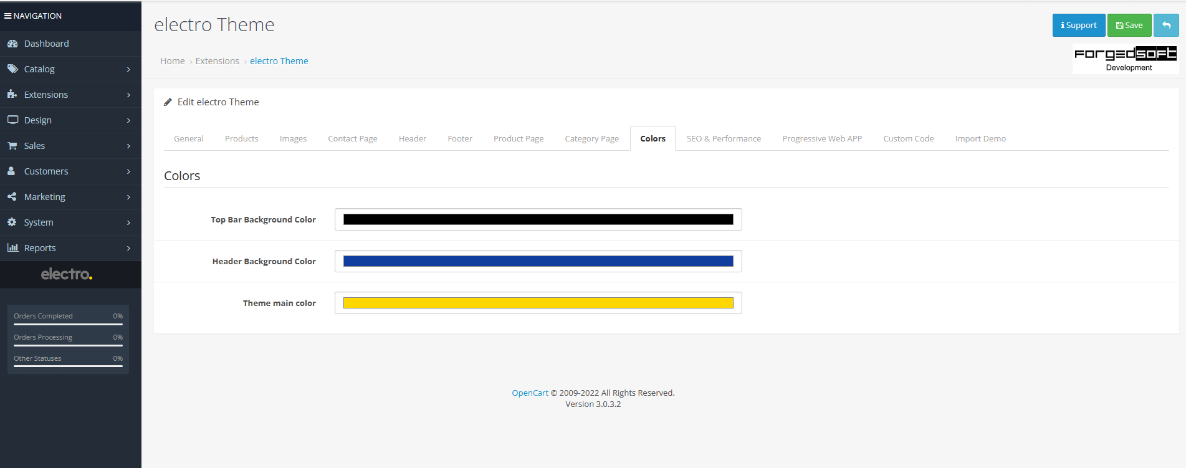Toggle the navigation hamburger icon
The width and height of the screenshot is (1186, 468).
8,16
